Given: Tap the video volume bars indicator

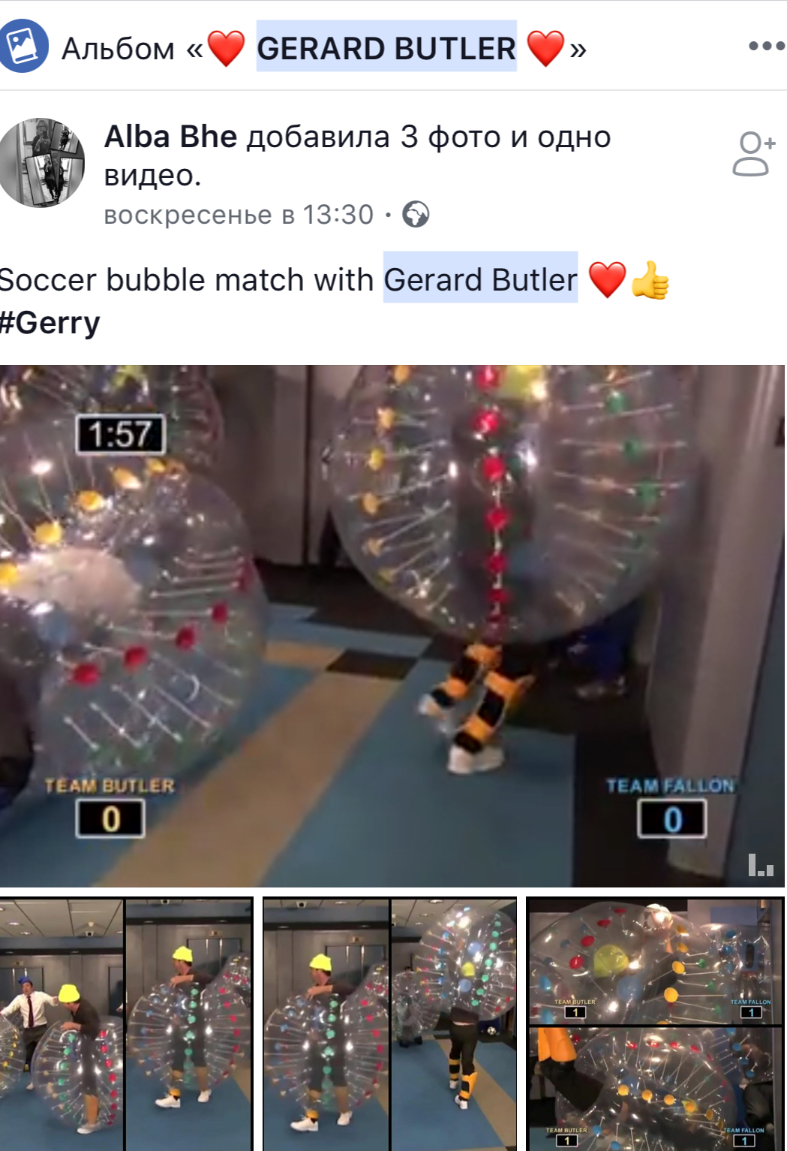Looking at the screenshot, I should (761, 865).
